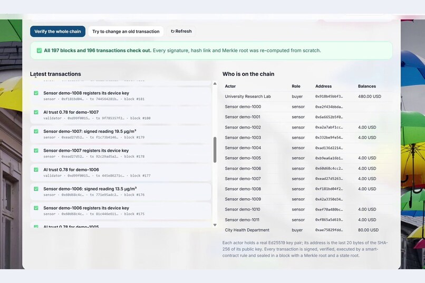This screenshot has width=425, height=283.
Task: Click address 0x918b45bbf3 of University Research Lab
Action: (x=329, y=96)
